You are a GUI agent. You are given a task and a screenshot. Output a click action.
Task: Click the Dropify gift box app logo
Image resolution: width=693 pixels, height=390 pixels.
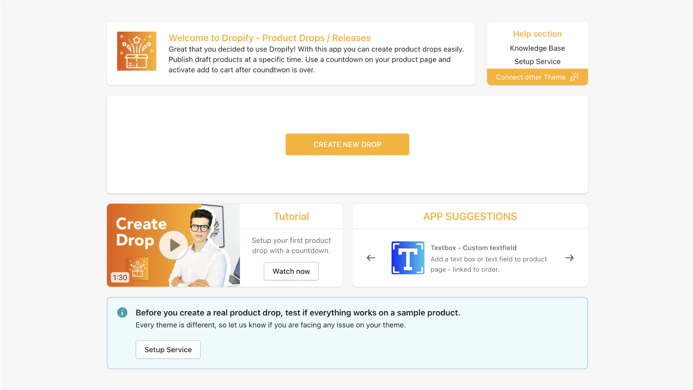[136, 51]
